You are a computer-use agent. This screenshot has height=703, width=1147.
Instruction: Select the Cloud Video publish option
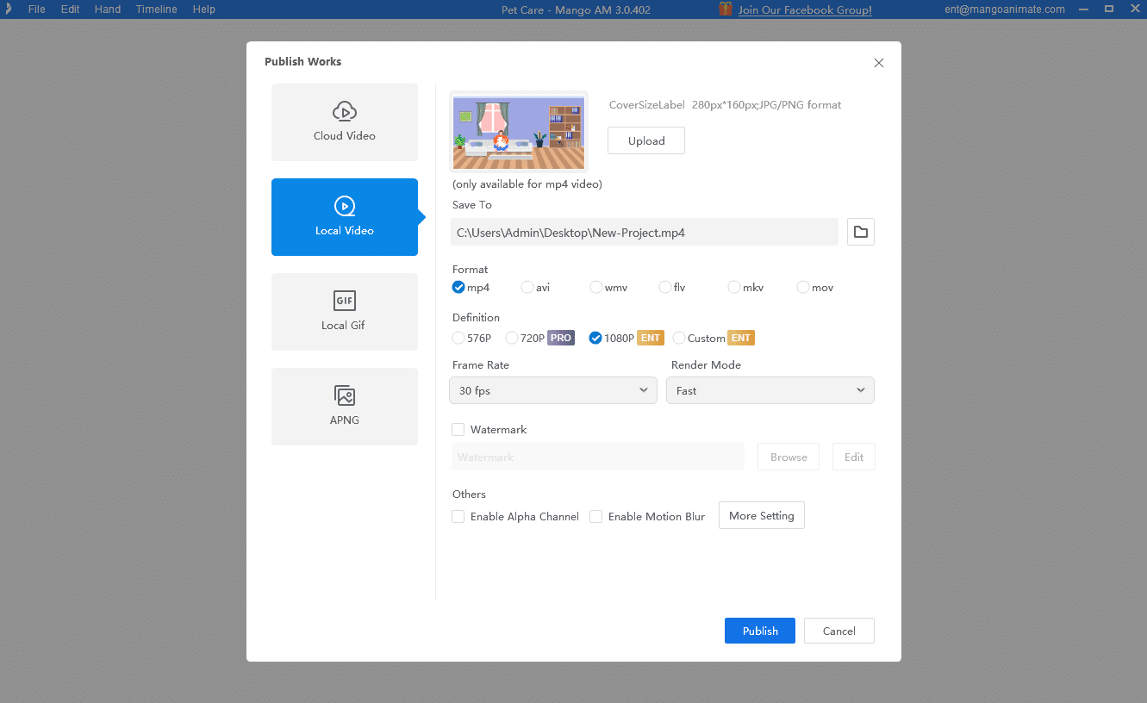click(344, 122)
